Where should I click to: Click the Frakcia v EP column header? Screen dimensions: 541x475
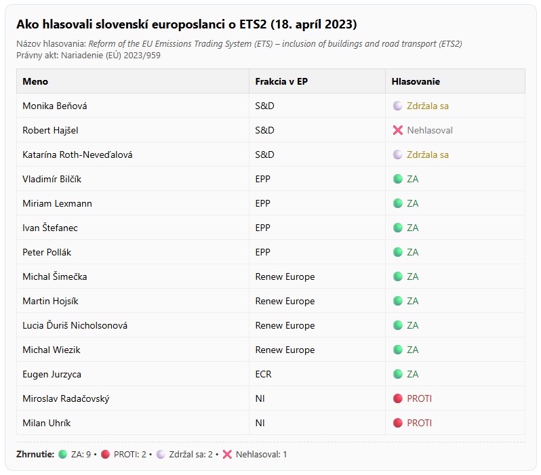[281, 81]
